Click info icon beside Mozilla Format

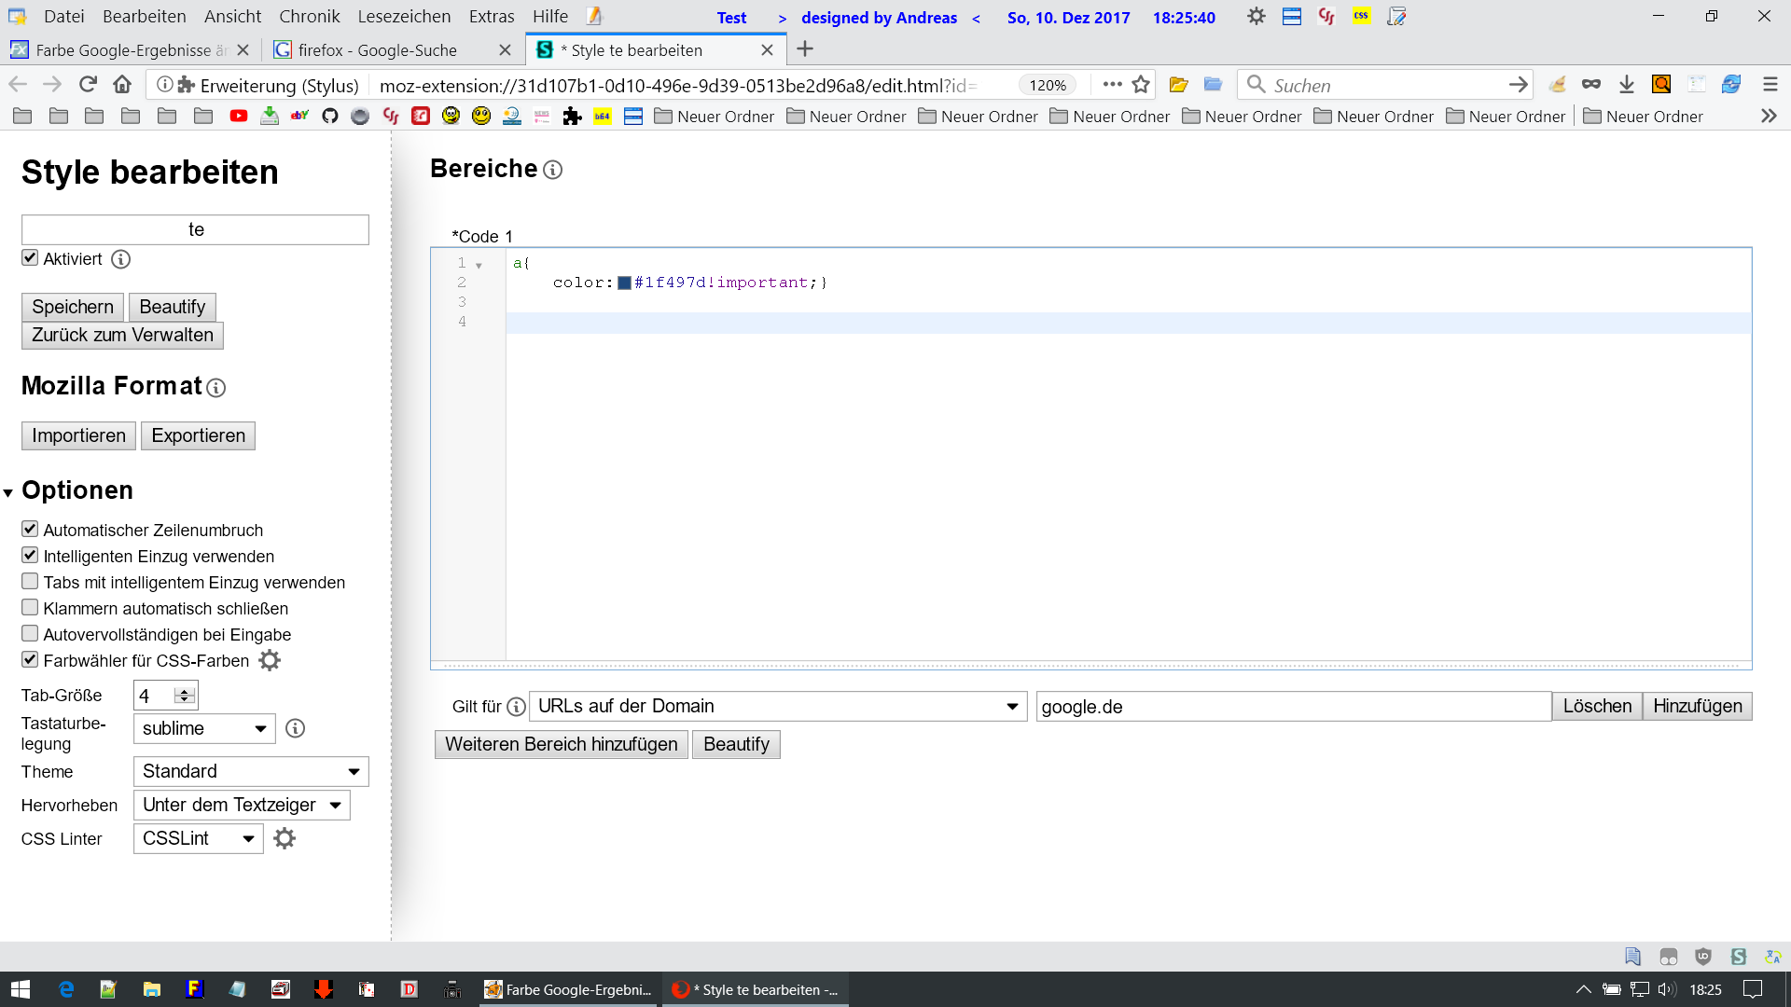coord(215,388)
